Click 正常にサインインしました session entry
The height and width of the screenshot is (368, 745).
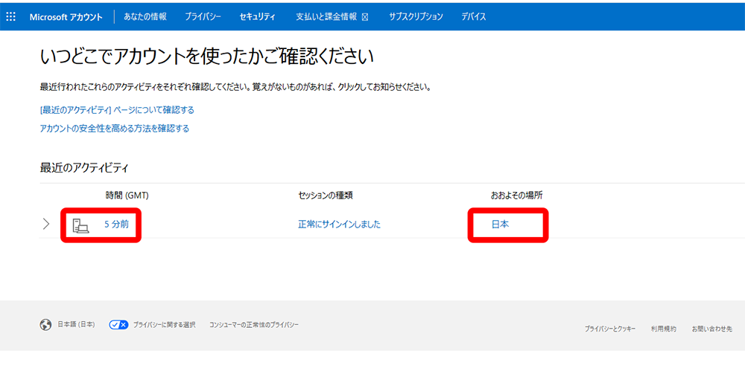pos(339,225)
